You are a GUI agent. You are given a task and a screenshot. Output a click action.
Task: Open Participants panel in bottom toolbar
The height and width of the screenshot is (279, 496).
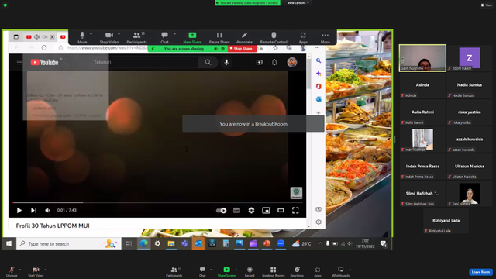point(174,271)
